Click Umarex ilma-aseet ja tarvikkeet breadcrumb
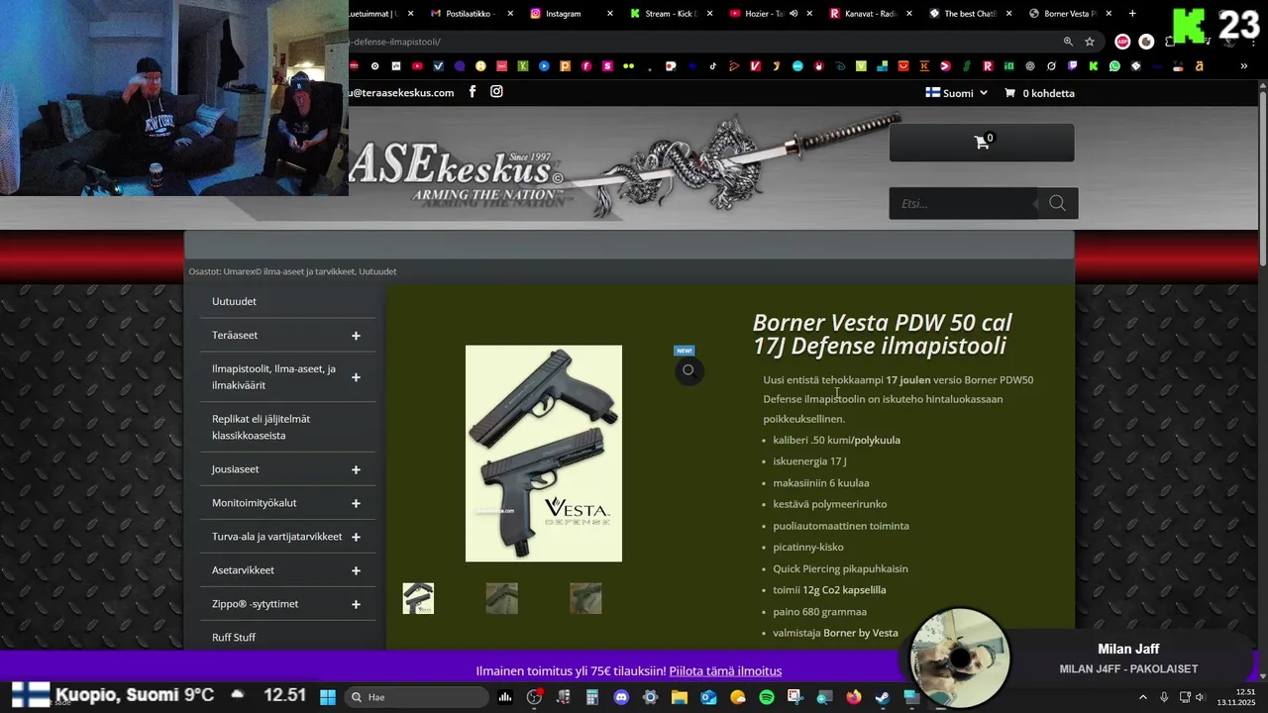1268x713 pixels. click(289, 271)
